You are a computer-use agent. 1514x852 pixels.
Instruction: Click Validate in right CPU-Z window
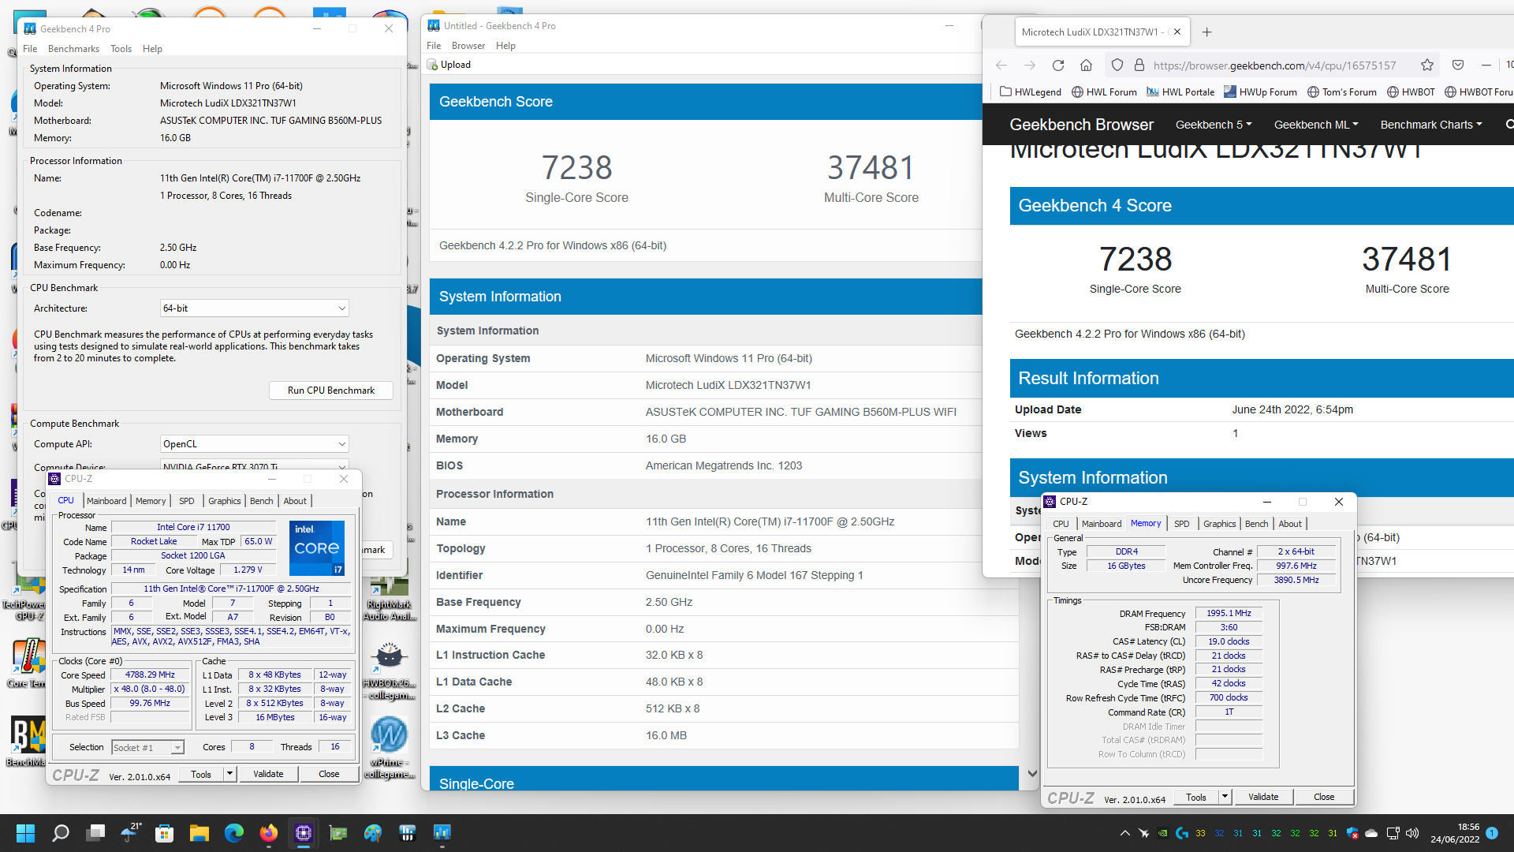(1263, 798)
